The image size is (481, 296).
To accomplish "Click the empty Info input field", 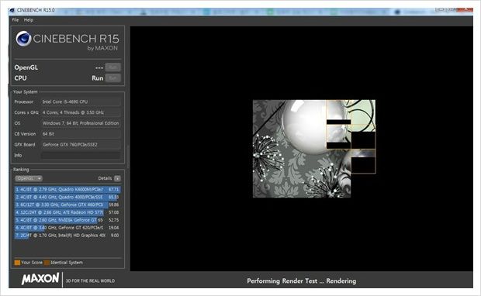I will click(81, 155).
